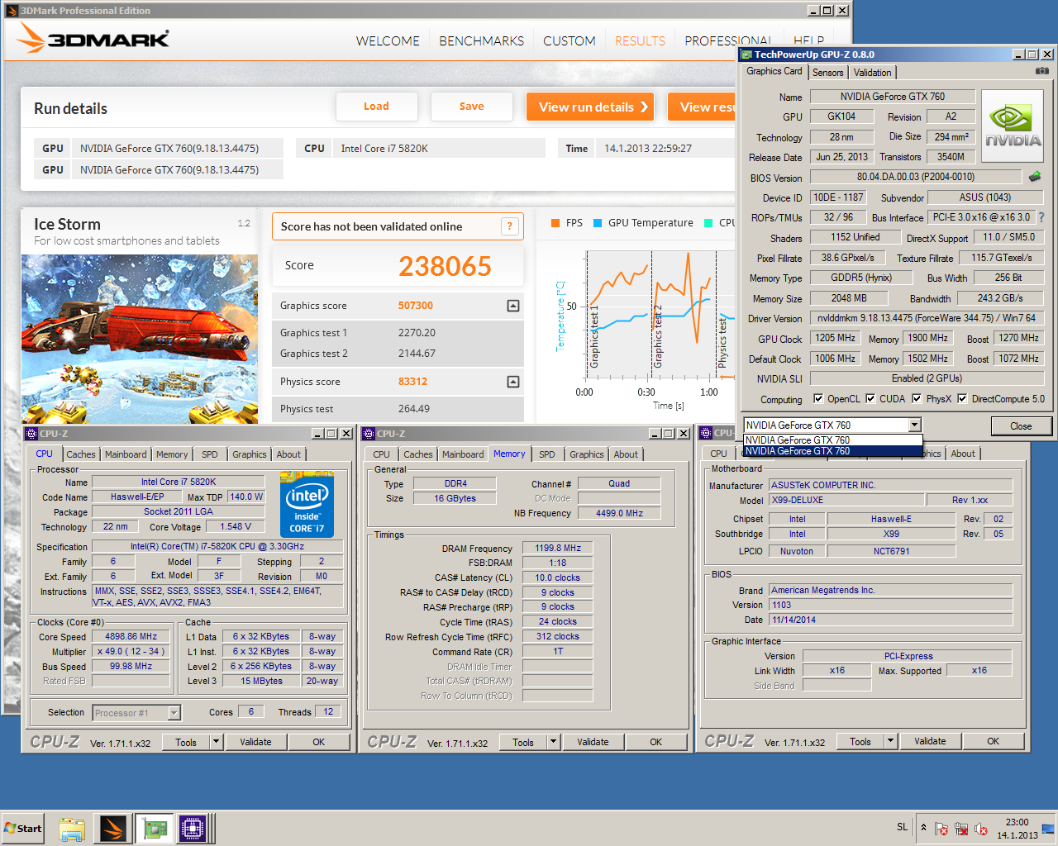This screenshot has height=846, width=1058.
Task: Toggle the FPS chart legend
Action: coord(566,223)
